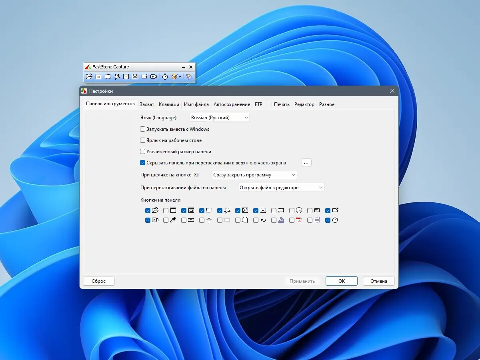Image resolution: width=480 pixels, height=360 pixels.
Task: Close the Настройки dialog
Action: pyautogui.click(x=392, y=91)
